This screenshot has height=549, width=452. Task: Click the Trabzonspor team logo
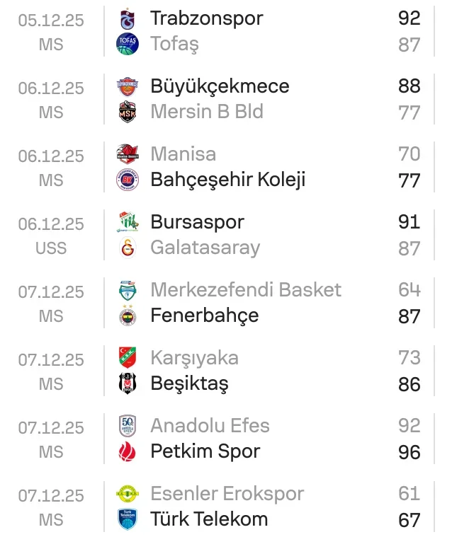(128, 18)
